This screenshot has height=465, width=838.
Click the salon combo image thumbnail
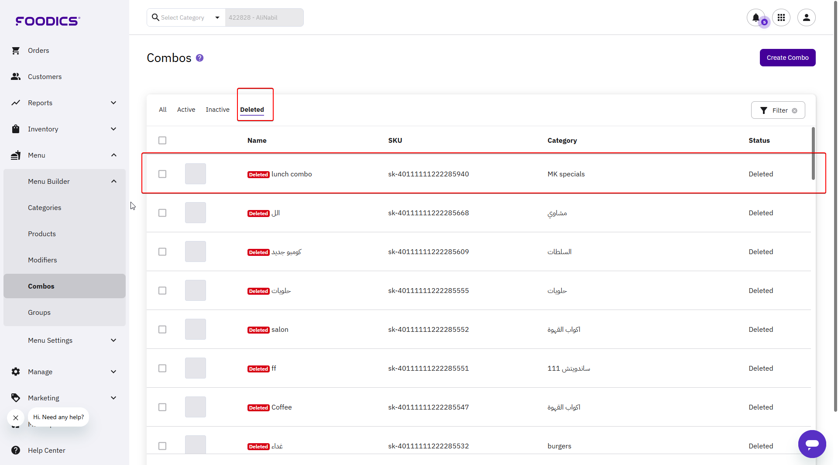coord(195,330)
